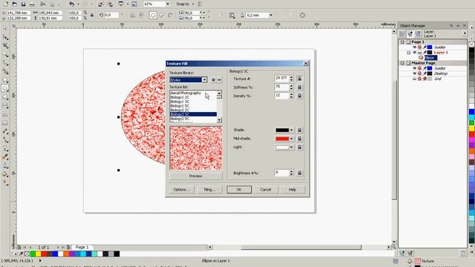Select Ellipse object in Object Manager
The height and width of the screenshot is (267, 475).
pyautogui.click(x=430, y=58)
